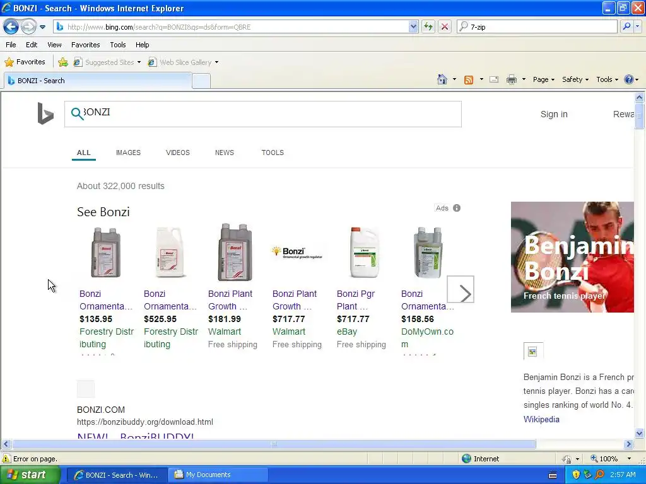Click the next arrow in product carousel
The width and height of the screenshot is (646, 484).
point(461,289)
